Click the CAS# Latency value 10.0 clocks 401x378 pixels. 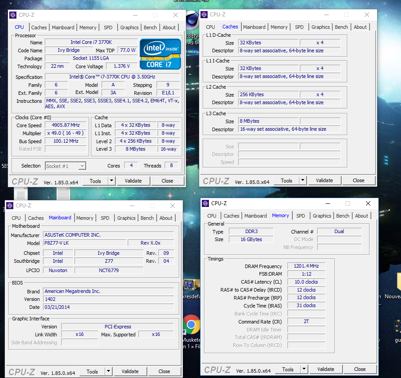[x=307, y=282]
